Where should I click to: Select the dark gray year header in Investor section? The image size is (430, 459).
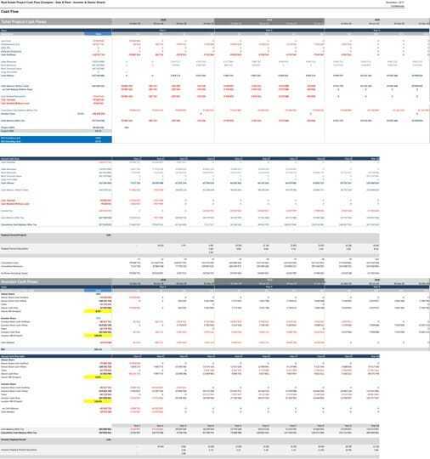269,281
